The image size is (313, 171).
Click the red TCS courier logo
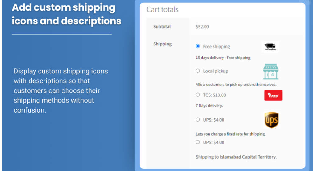point(273,95)
